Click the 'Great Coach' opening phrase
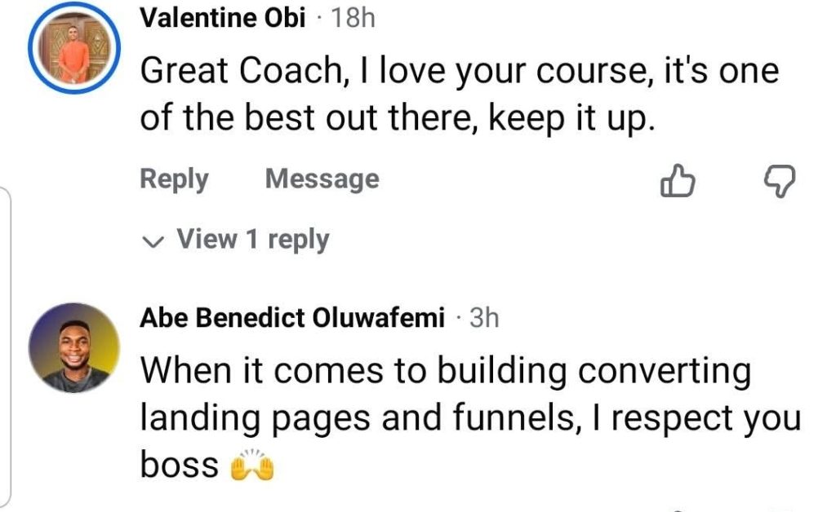 coord(241,70)
